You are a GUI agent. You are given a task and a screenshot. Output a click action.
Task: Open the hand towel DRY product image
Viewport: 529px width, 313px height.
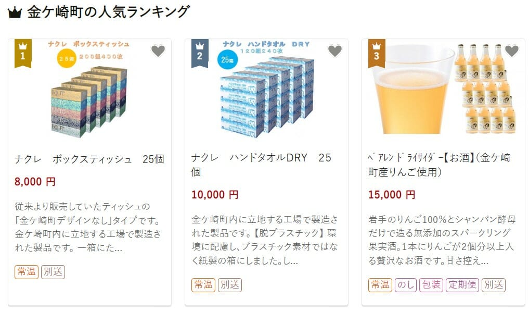point(266,90)
